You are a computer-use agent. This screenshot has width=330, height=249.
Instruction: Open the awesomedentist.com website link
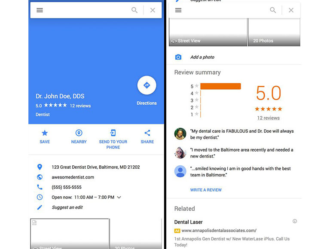click(73, 177)
